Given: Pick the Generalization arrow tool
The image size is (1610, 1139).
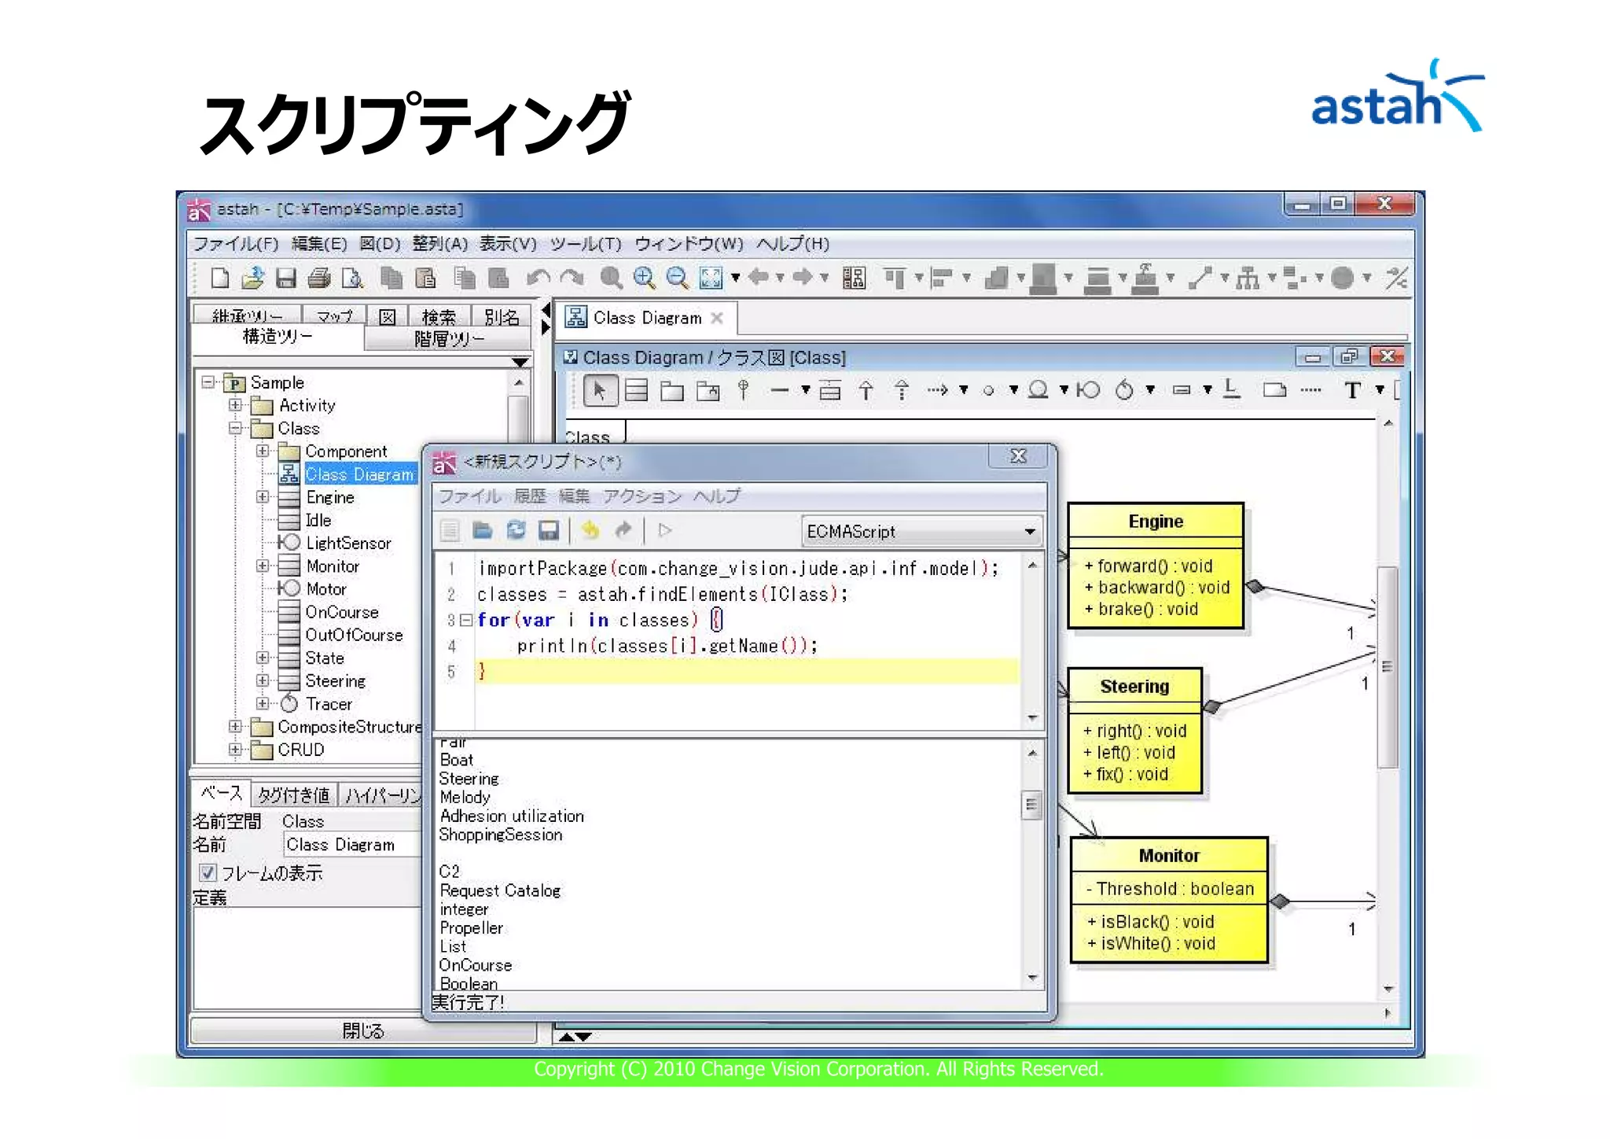Looking at the screenshot, I should pos(866,390).
